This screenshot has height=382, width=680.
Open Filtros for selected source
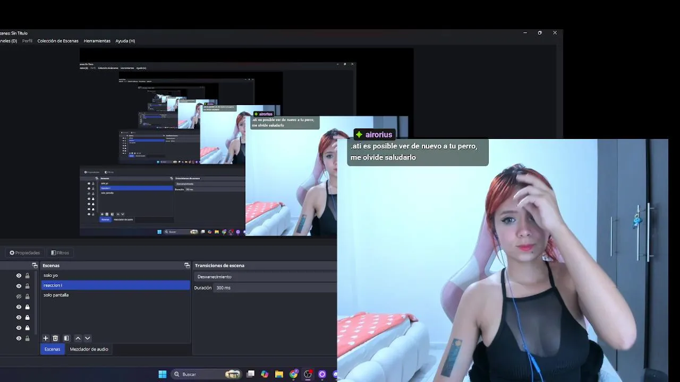click(60, 253)
